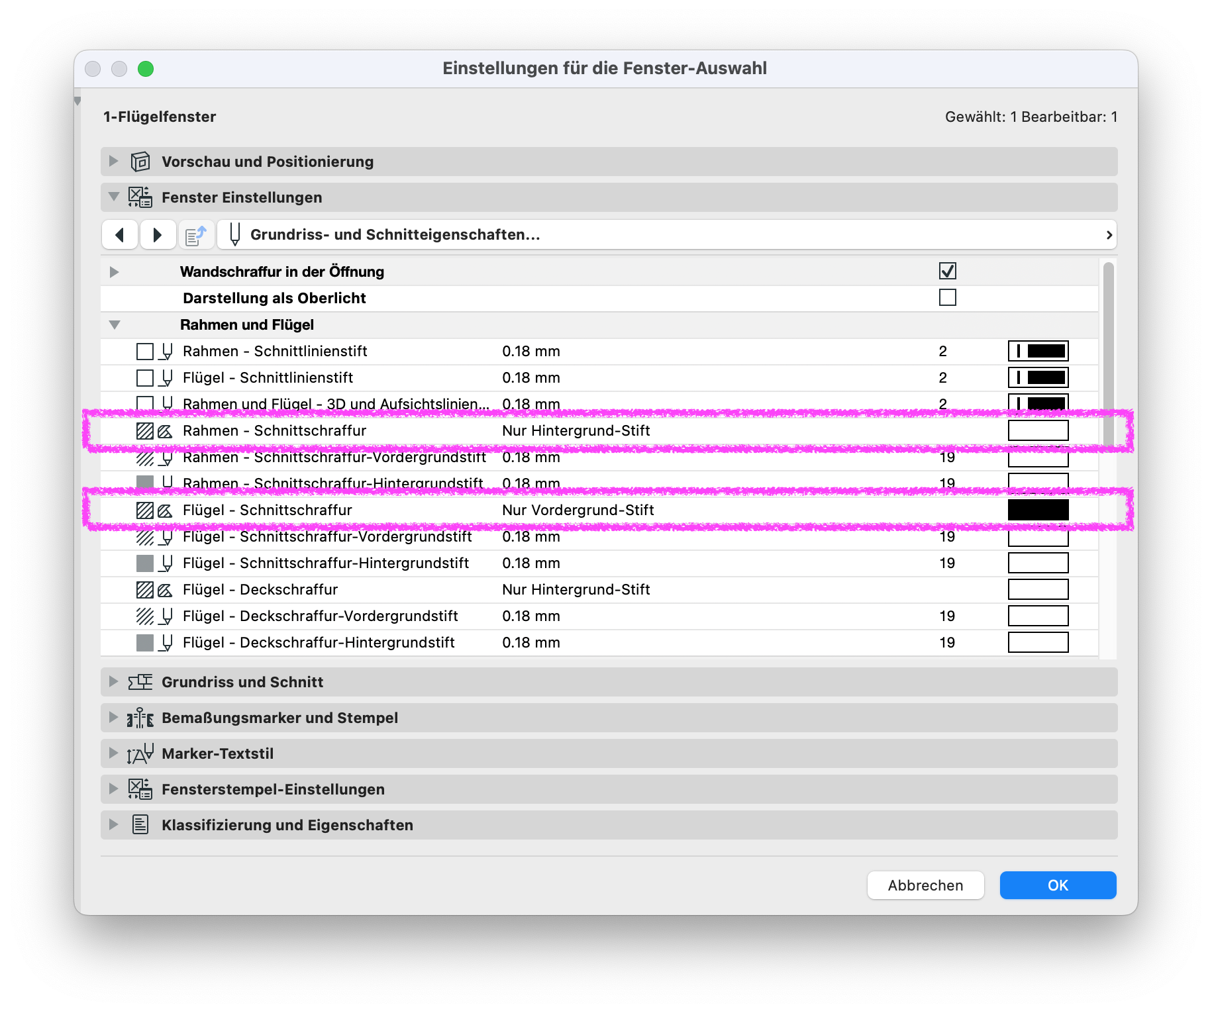
Task: Expand the Fensterstempel-Einstellungen panel
Action: click(113, 789)
